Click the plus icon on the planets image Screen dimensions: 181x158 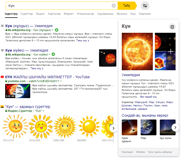(171, 51)
